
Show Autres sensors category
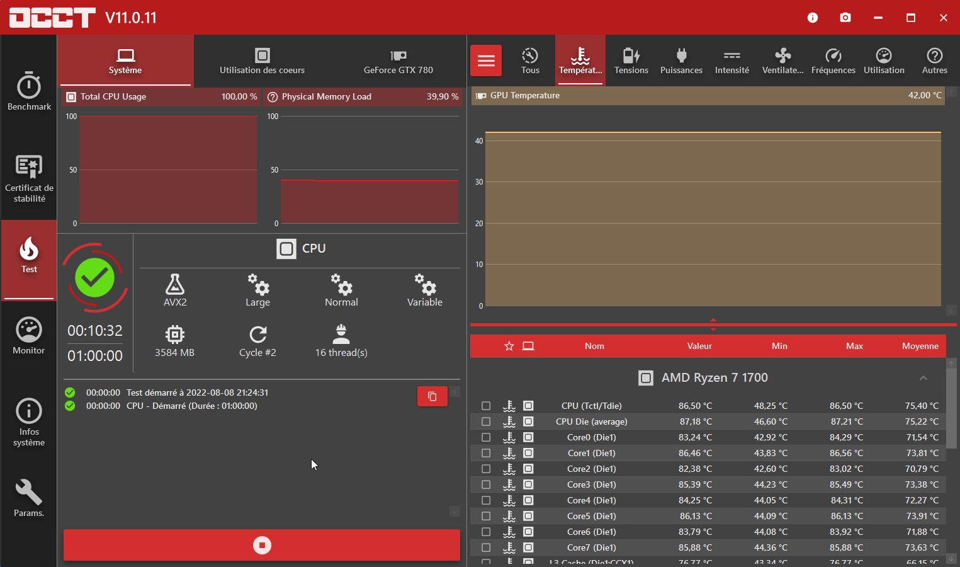(935, 60)
